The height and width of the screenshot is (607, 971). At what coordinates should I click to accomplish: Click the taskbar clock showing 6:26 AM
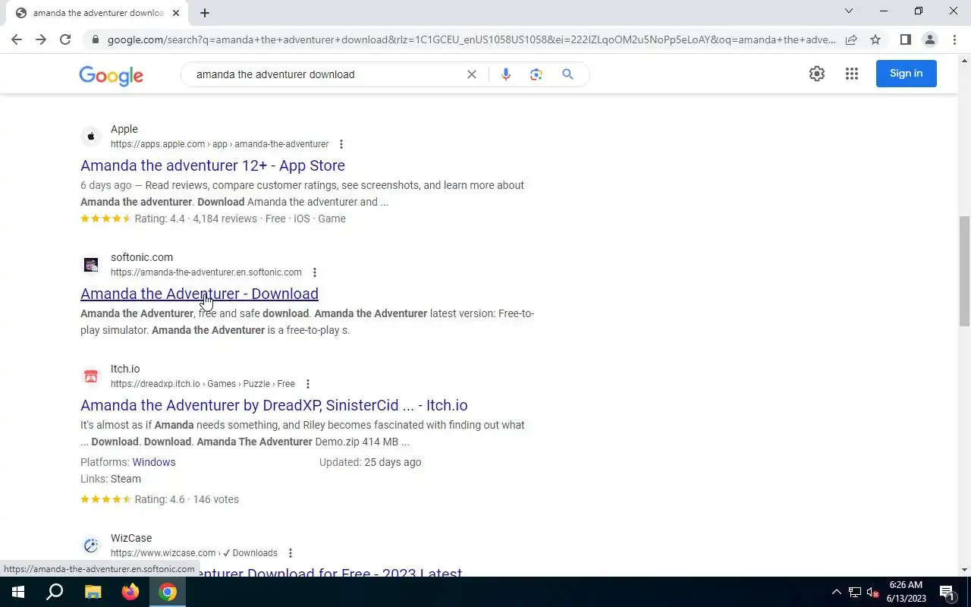click(x=907, y=592)
